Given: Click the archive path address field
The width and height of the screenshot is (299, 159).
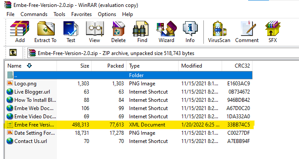Looking at the screenshot, I should (163, 53).
